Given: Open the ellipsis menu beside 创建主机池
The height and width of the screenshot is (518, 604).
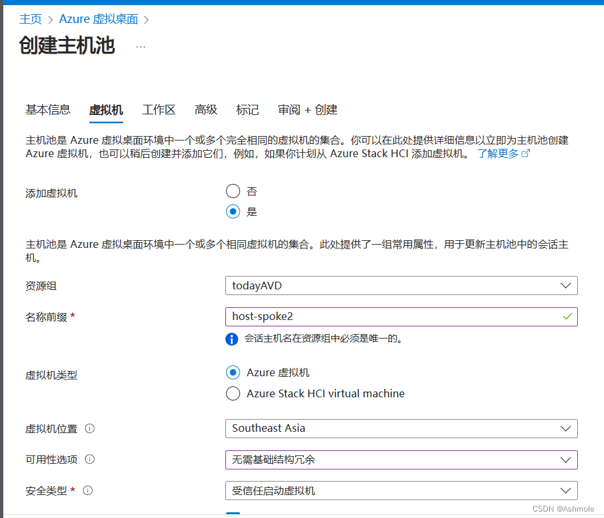Looking at the screenshot, I should (x=140, y=47).
